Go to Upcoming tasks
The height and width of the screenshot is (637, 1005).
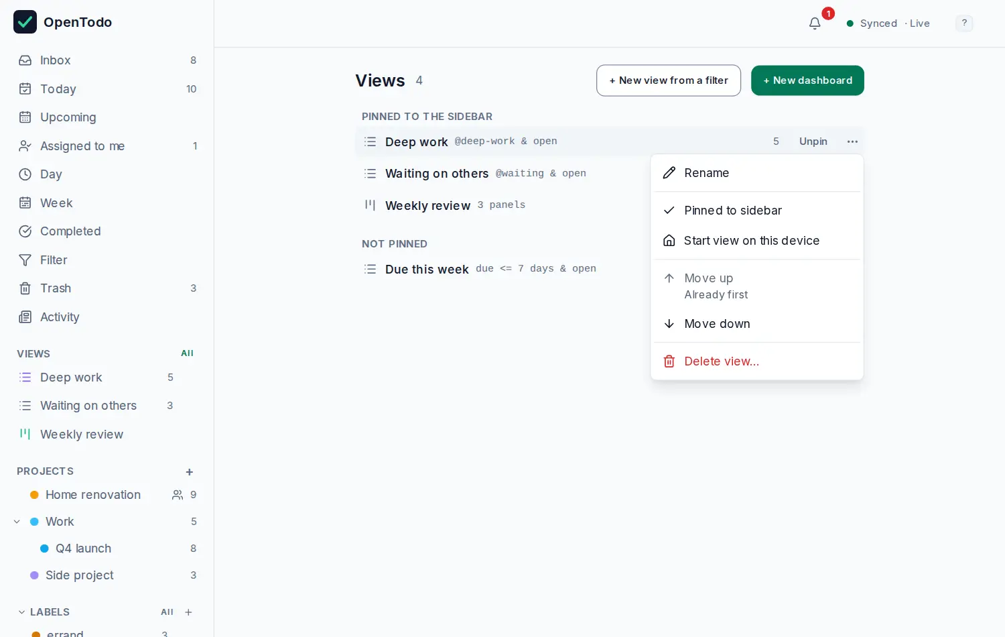point(107,117)
